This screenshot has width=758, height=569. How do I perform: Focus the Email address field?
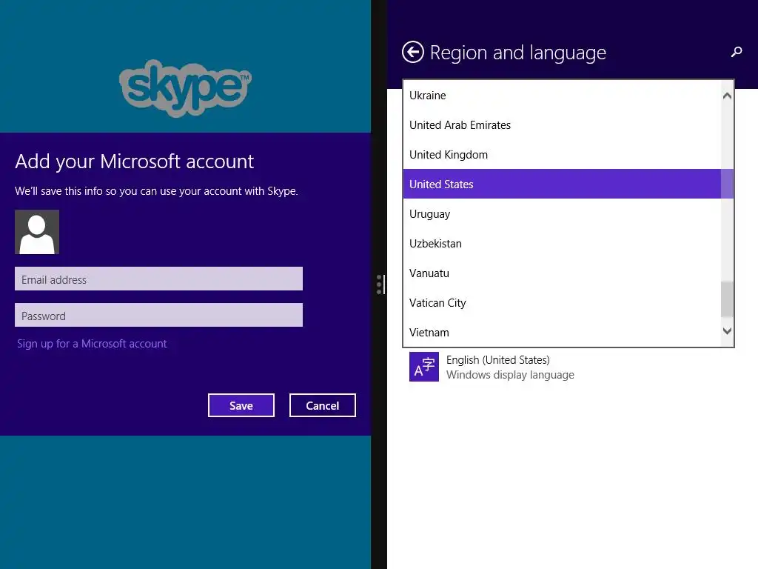click(x=158, y=279)
